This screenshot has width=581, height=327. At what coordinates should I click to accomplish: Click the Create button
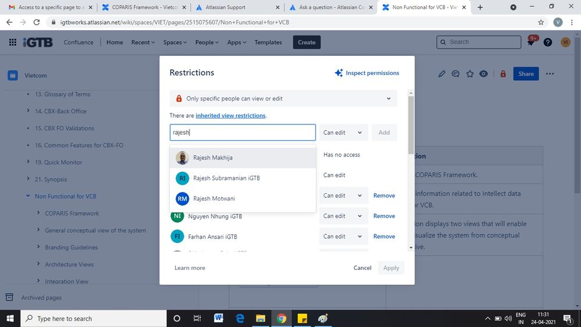[x=306, y=42]
